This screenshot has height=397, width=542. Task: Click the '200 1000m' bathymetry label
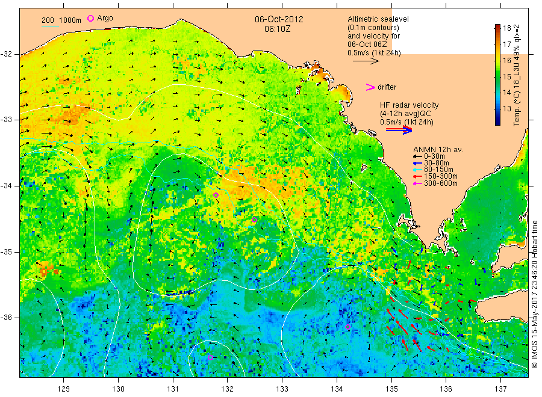pos(61,20)
